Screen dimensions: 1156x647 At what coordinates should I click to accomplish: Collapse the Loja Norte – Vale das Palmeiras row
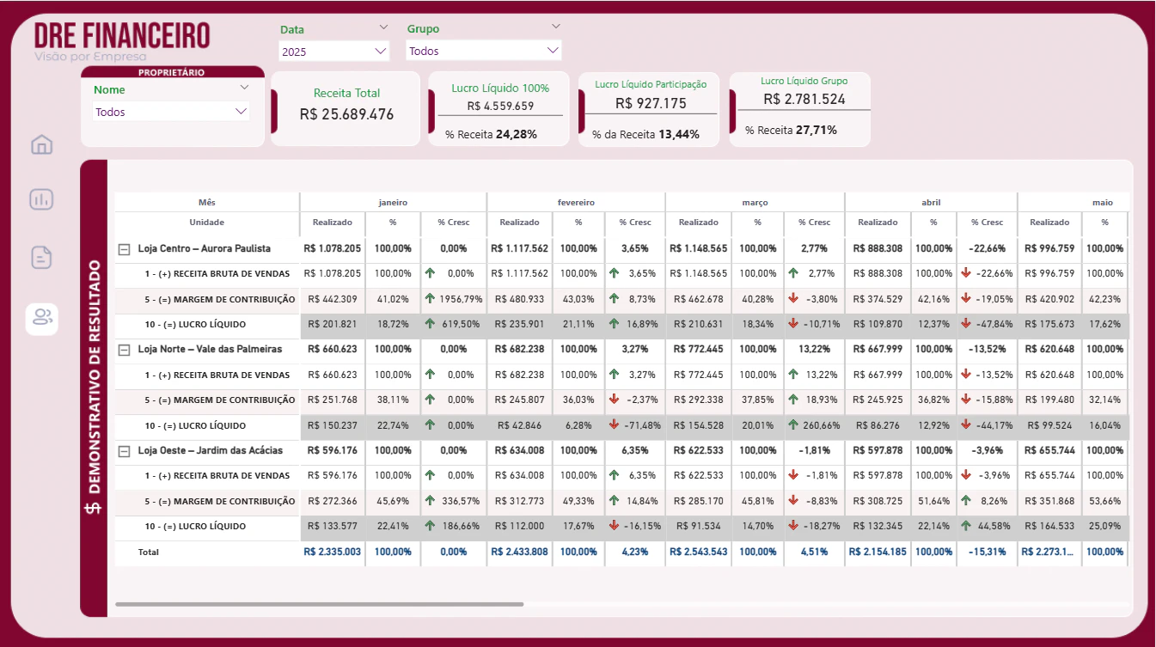124,350
